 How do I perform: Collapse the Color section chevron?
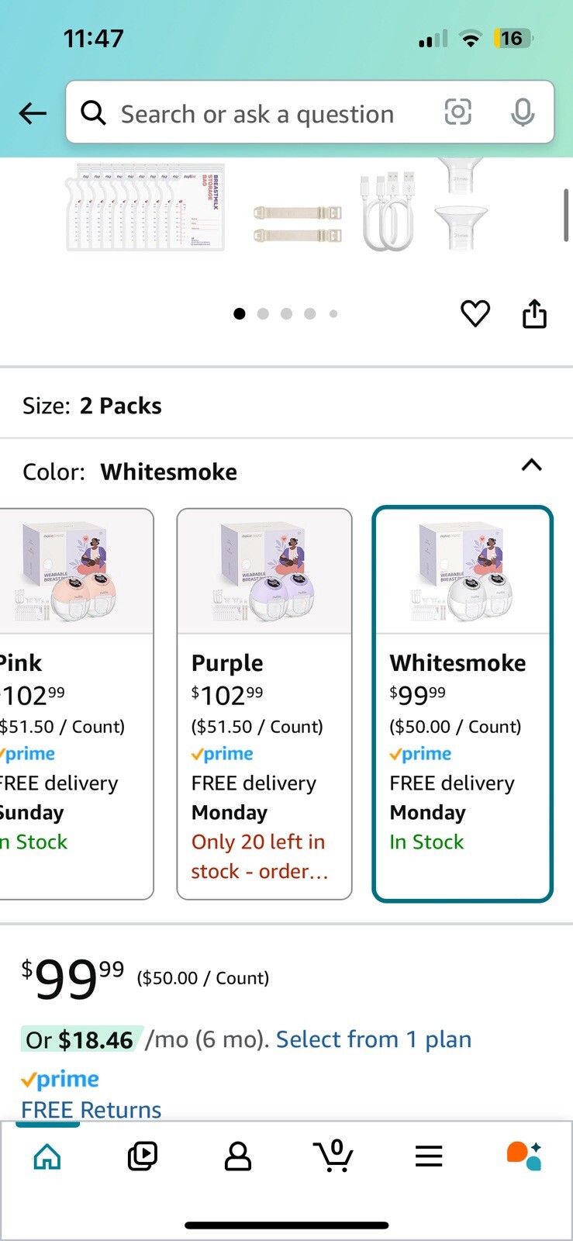532,465
